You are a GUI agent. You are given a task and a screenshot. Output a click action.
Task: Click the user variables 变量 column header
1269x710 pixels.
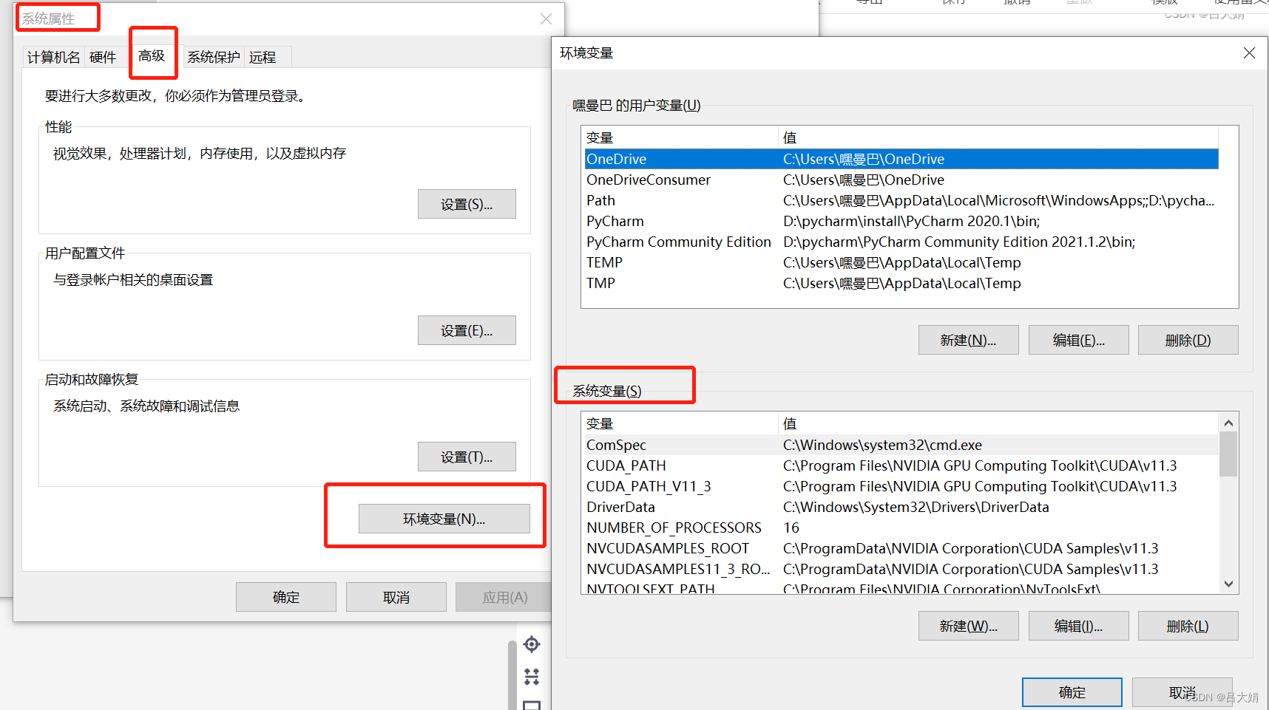click(x=680, y=137)
